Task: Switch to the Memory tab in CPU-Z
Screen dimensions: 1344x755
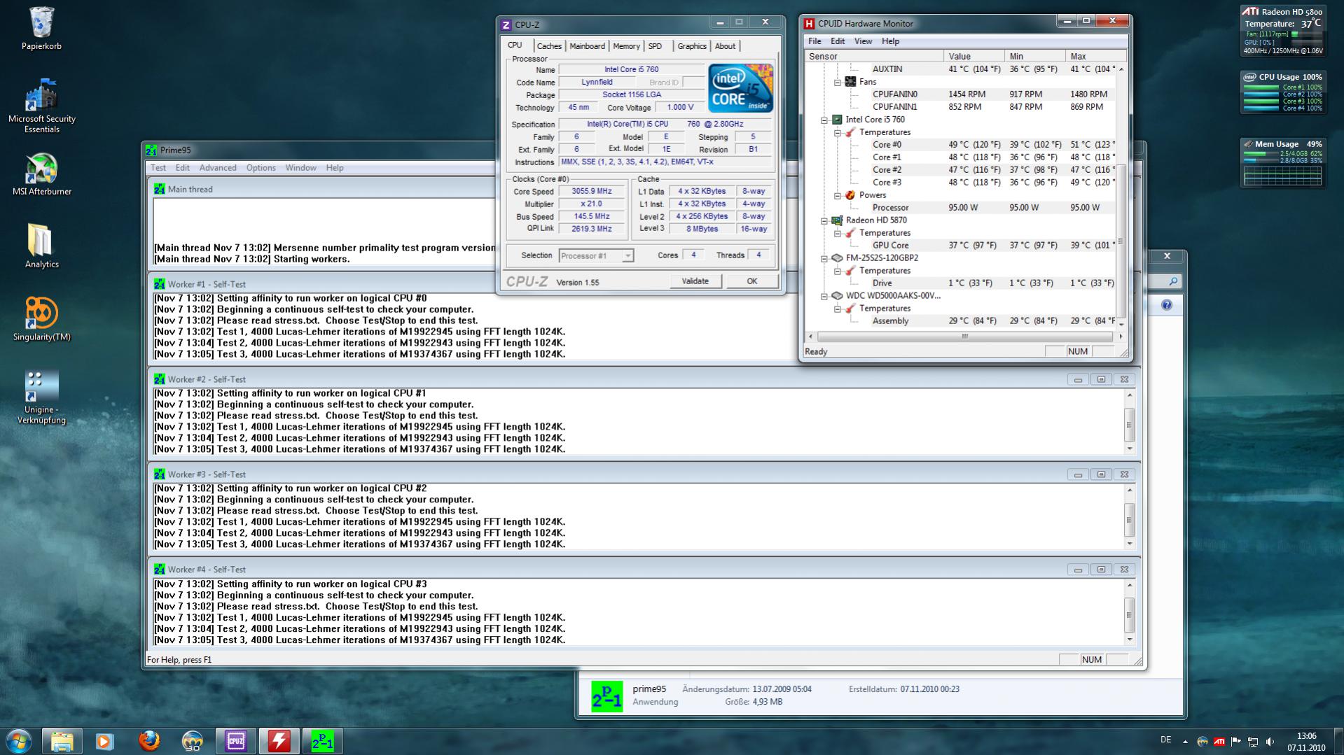Action: point(626,46)
